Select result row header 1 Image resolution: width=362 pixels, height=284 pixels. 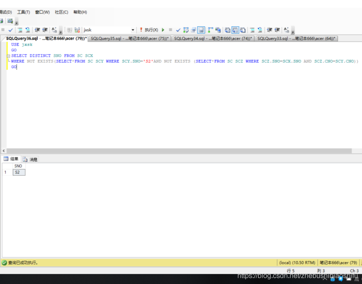[x=7, y=172]
